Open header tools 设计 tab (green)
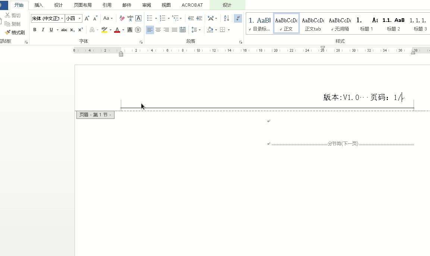This screenshot has height=256, width=430. tap(227, 5)
